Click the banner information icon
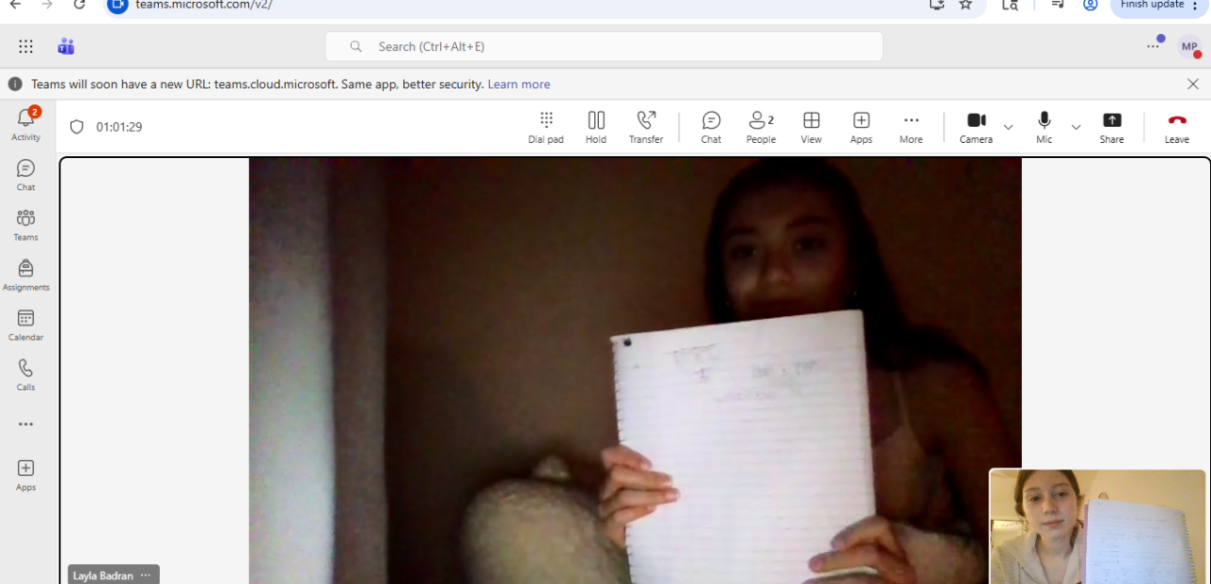The height and width of the screenshot is (584, 1211). [15, 84]
